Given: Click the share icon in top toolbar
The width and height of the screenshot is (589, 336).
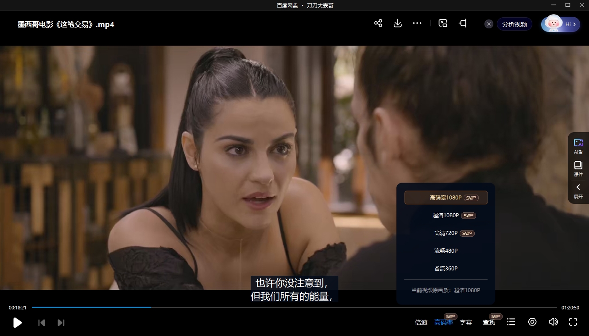Looking at the screenshot, I should pyautogui.click(x=378, y=23).
